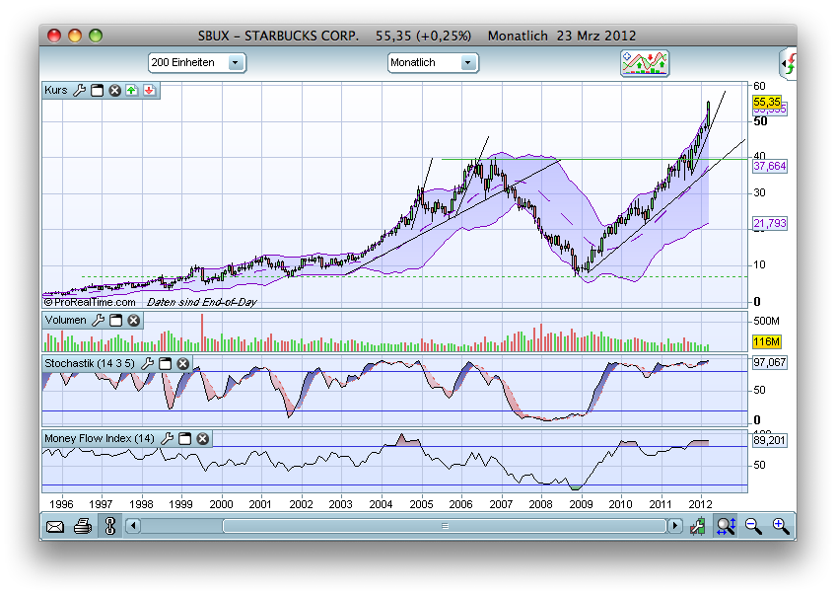The image size is (836, 595).
Task: Open chart properties wrench-candlestick icon
Action: click(697, 527)
